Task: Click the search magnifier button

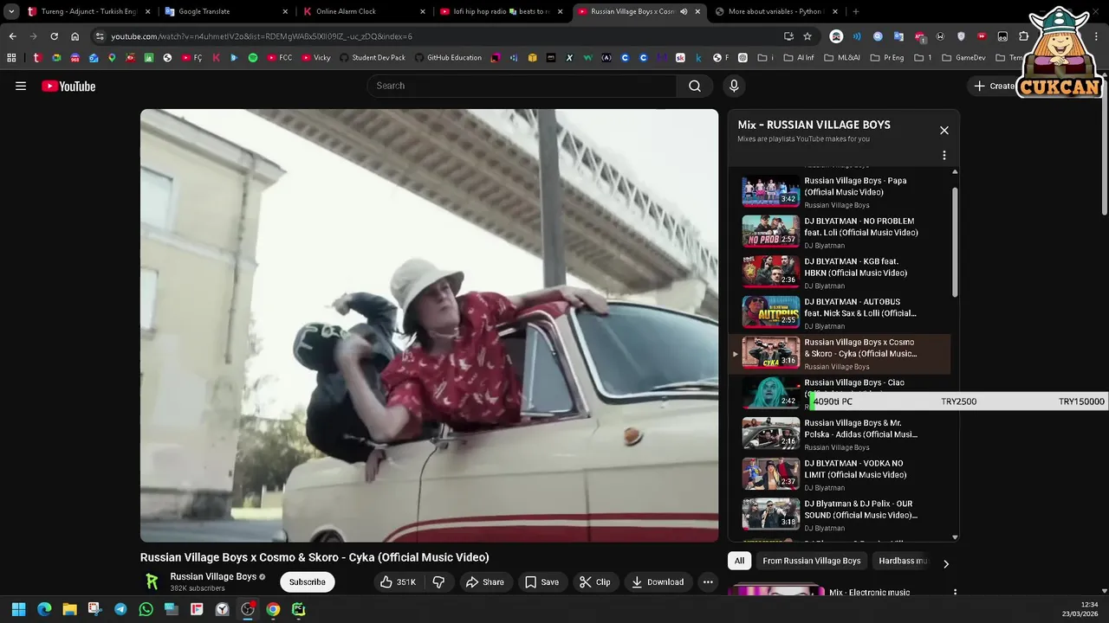Action: tap(694, 86)
